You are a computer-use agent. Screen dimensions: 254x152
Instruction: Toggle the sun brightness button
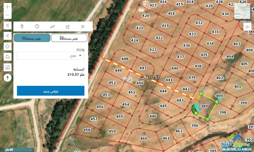click(247, 26)
